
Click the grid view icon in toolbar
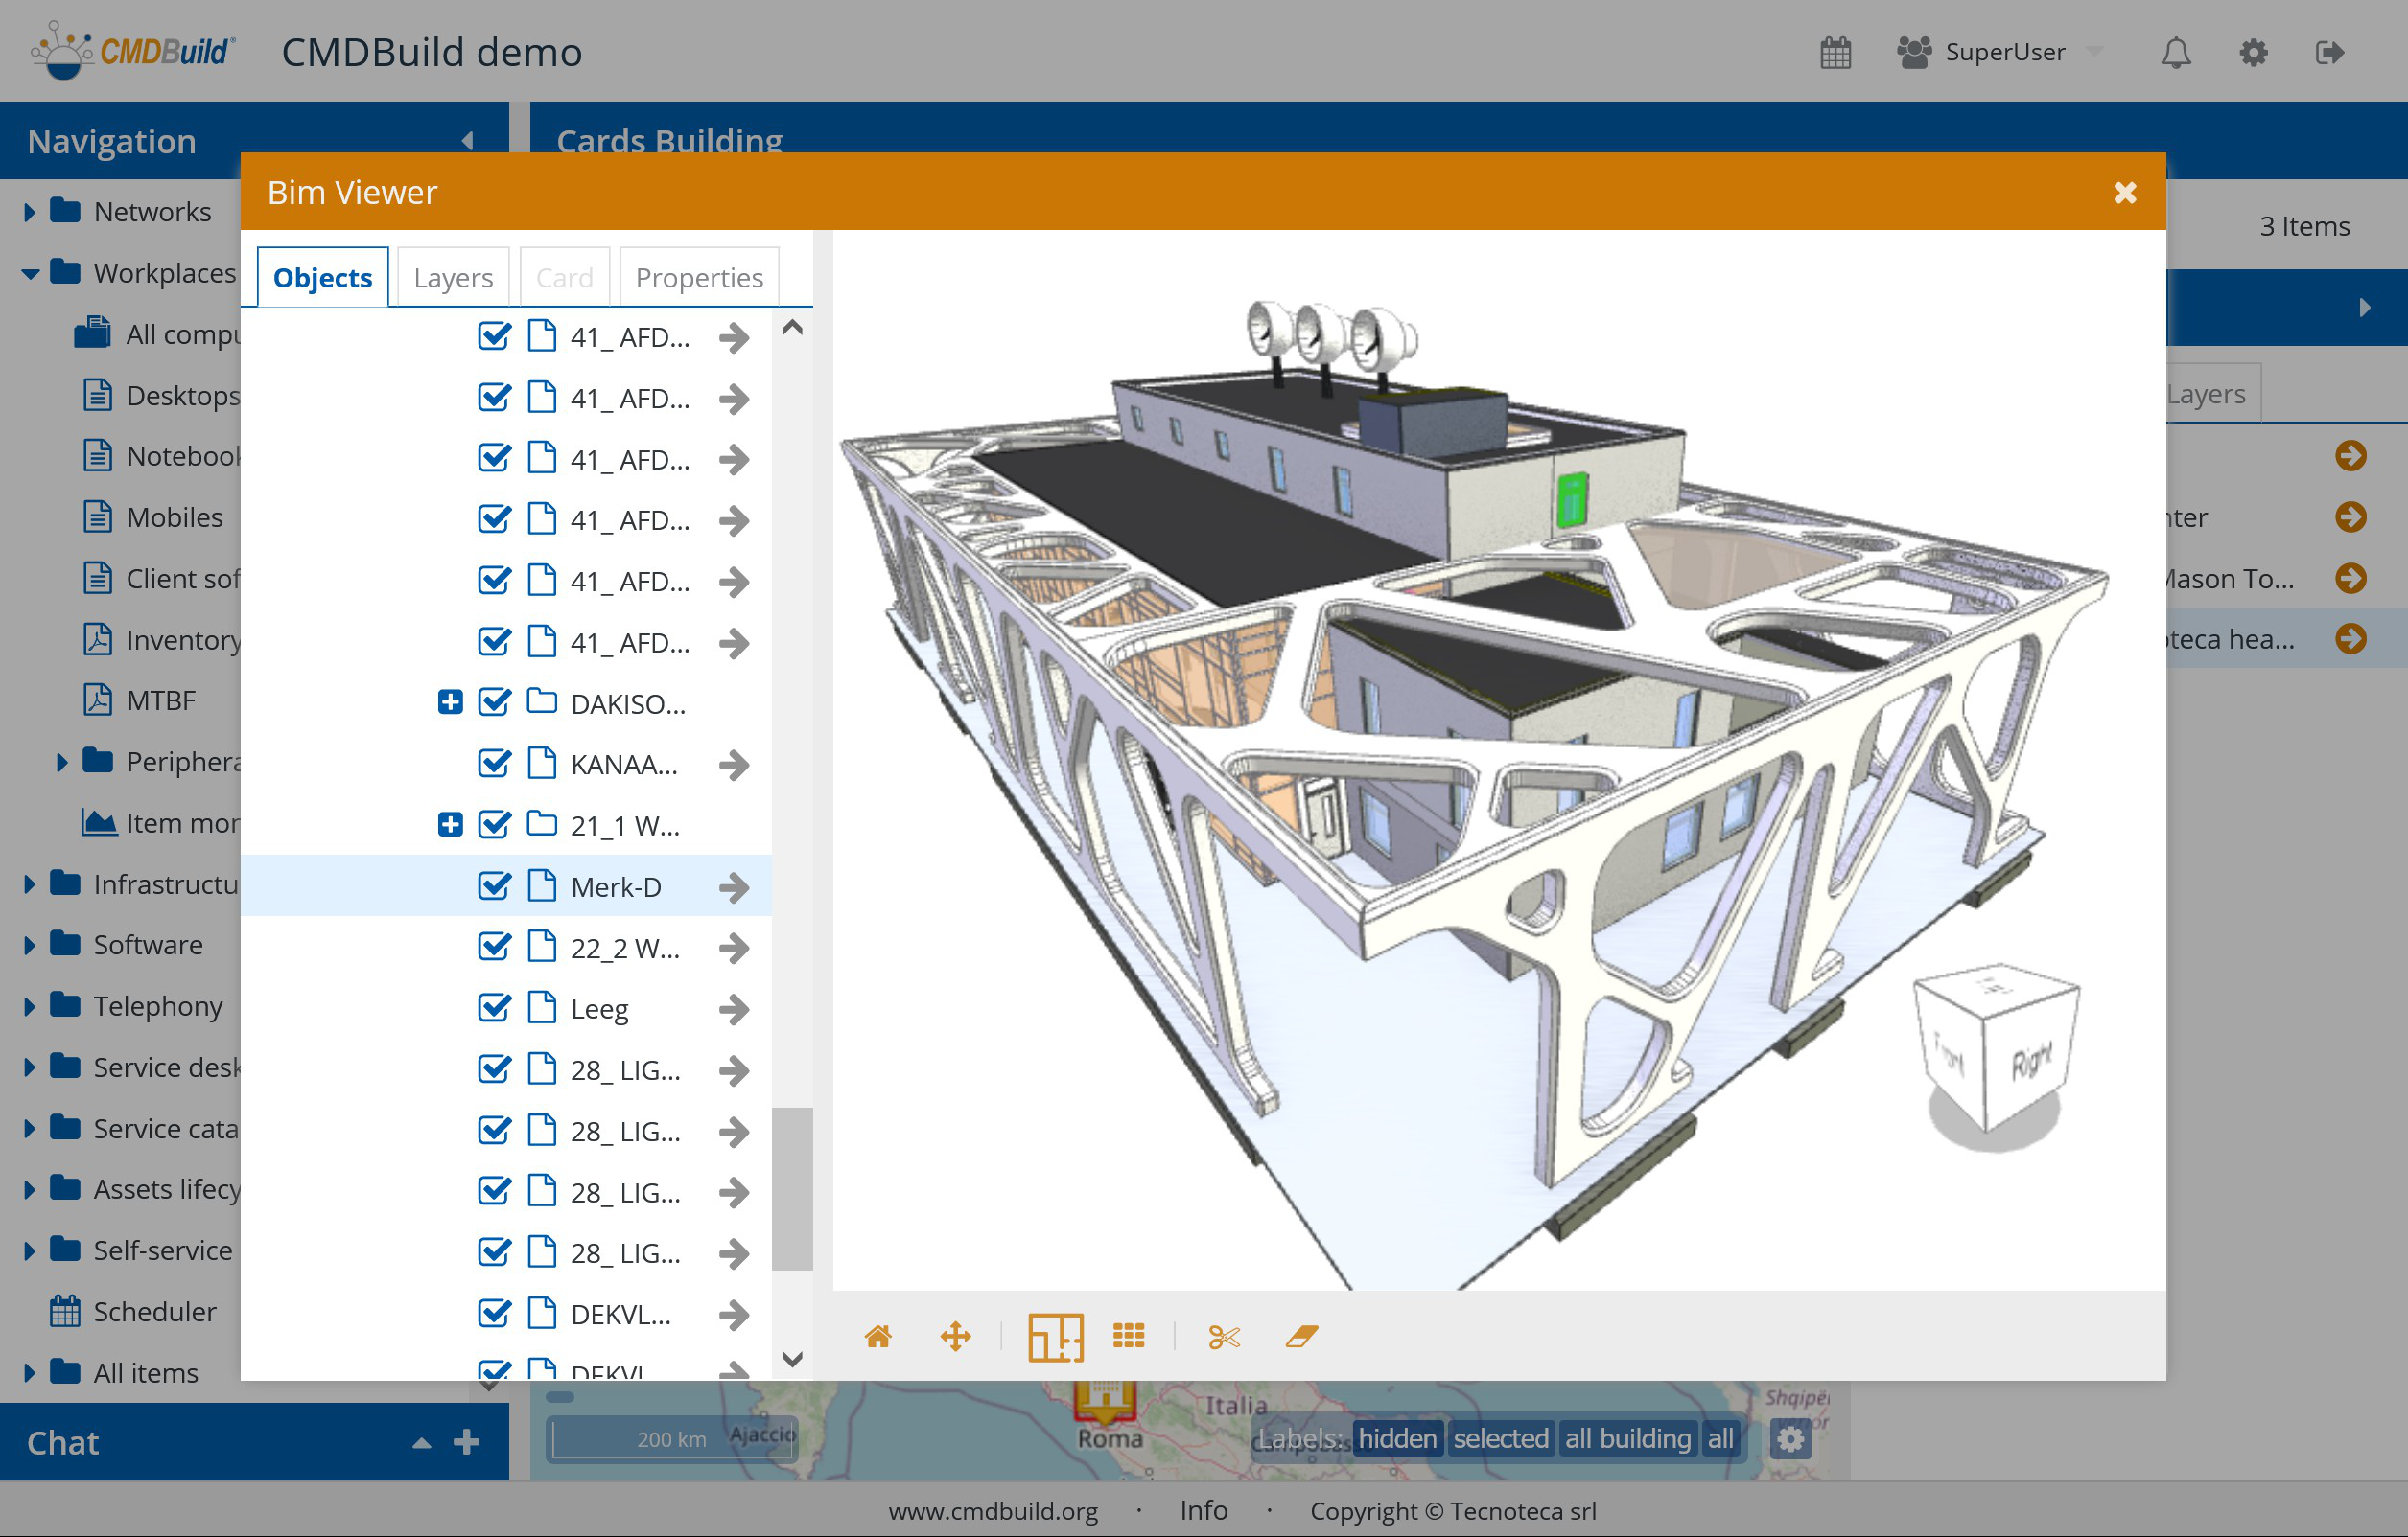click(1129, 1337)
